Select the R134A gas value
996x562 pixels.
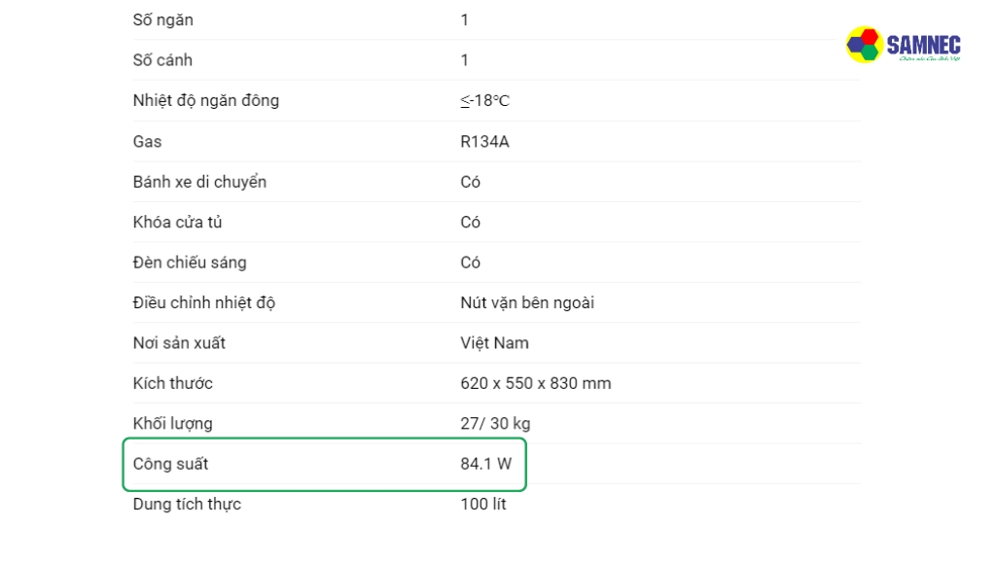[484, 142]
